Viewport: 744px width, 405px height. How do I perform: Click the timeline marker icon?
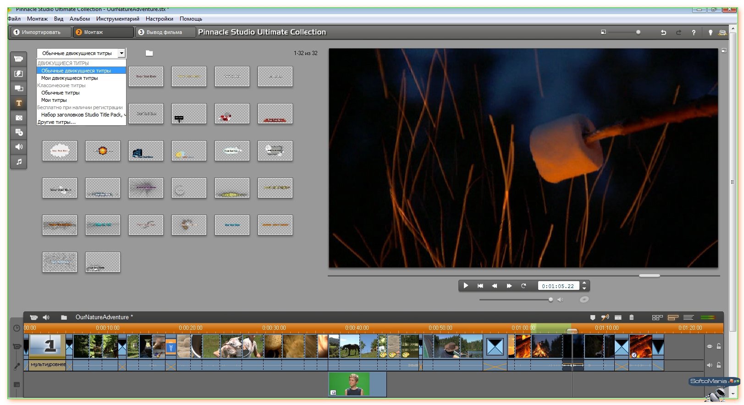(593, 317)
